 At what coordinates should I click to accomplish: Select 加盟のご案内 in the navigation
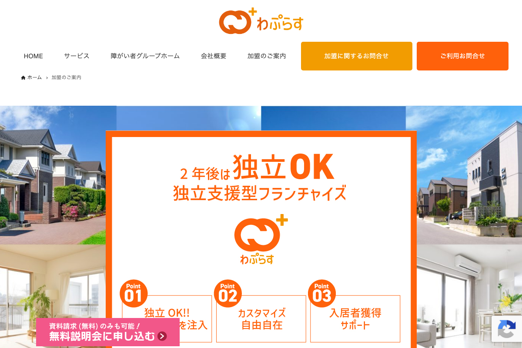click(267, 56)
